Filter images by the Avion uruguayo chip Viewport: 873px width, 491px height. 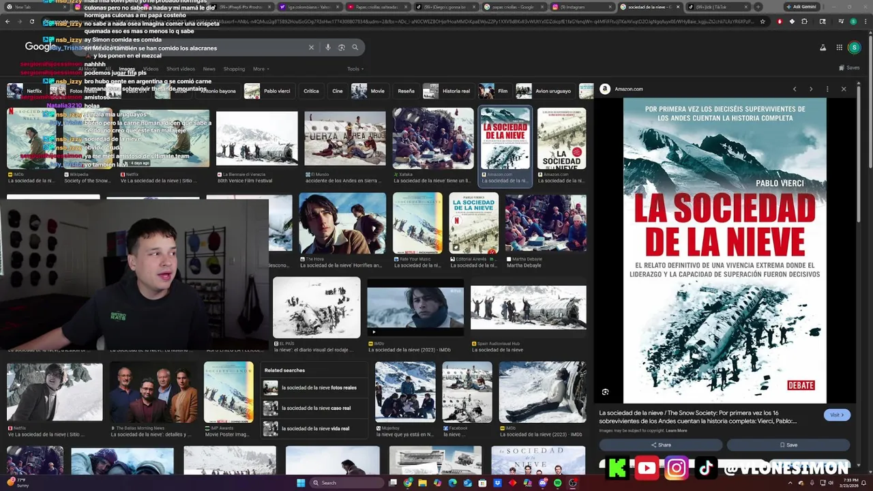tap(545, 91)
